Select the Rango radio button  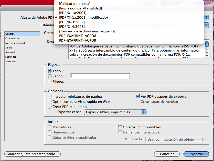click(x=50, y=76)
